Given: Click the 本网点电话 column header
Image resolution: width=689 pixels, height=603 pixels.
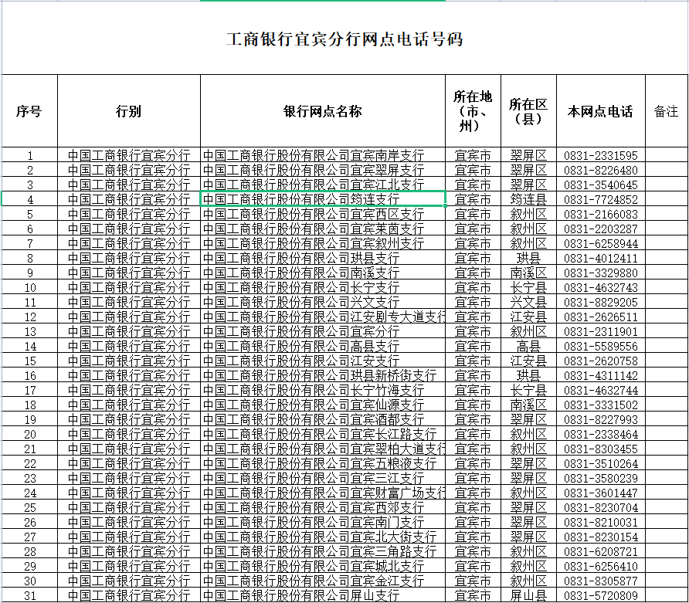Looking at the screenshot, I should (x=601, y=110).
